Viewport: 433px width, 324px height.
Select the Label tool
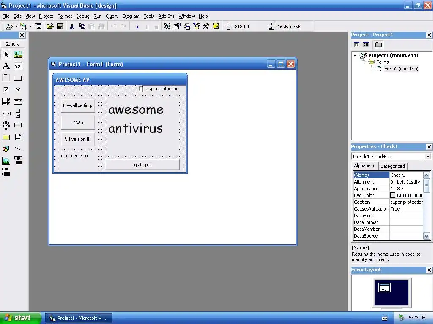pos(6,66)
